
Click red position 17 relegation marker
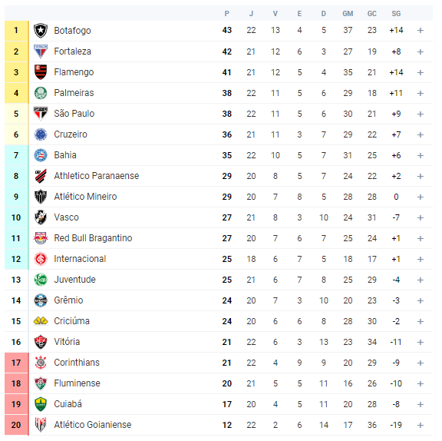16,363
